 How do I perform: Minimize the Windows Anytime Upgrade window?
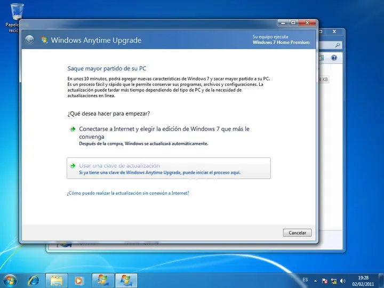283,23
